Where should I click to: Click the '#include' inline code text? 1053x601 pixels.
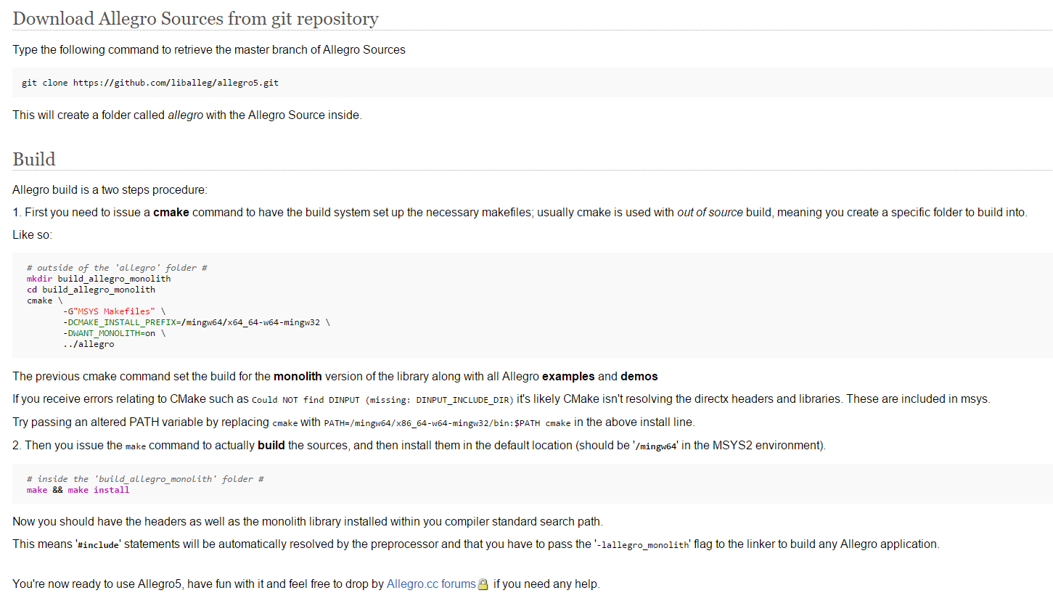pos(99,544)
